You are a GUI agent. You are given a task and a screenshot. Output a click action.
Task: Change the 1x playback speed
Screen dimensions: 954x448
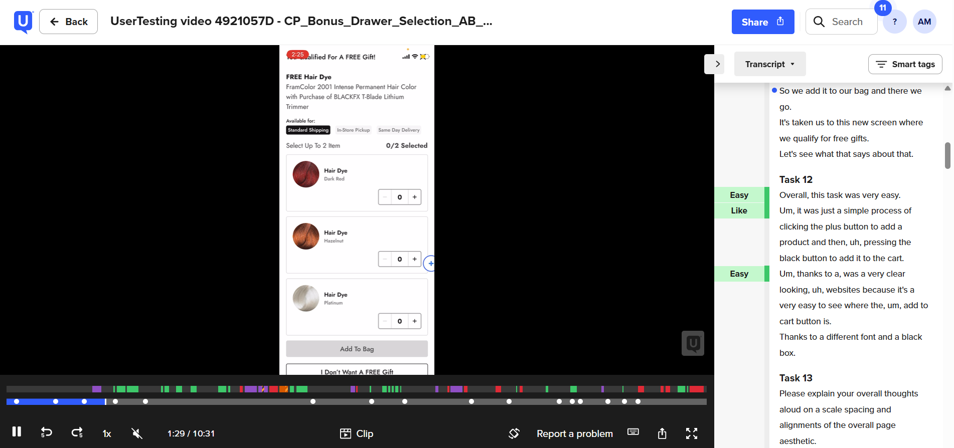pyautogui.click(x=107, y=433)
